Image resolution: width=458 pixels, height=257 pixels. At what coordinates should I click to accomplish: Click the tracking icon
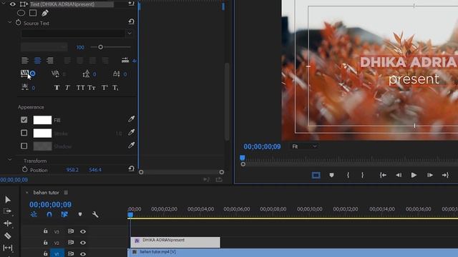24,74
